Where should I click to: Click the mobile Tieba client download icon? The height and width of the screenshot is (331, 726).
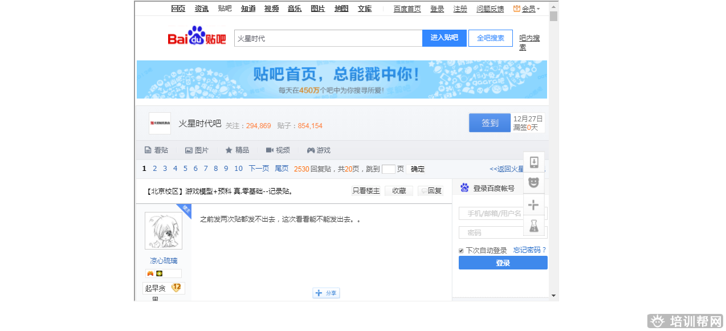click(x=534, y=162)
